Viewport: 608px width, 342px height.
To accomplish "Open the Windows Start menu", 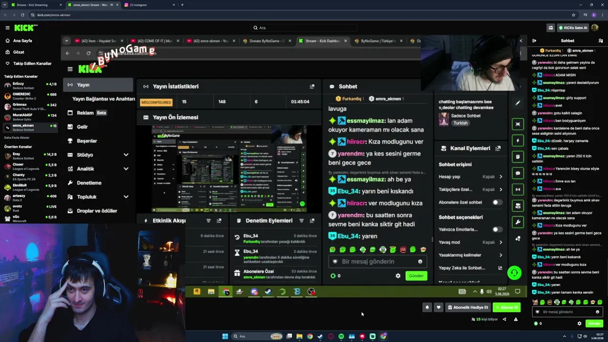I will click(x=225, y=336).
